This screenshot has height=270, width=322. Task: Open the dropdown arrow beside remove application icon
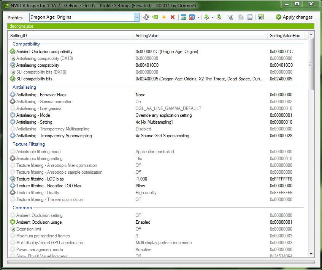198,17
